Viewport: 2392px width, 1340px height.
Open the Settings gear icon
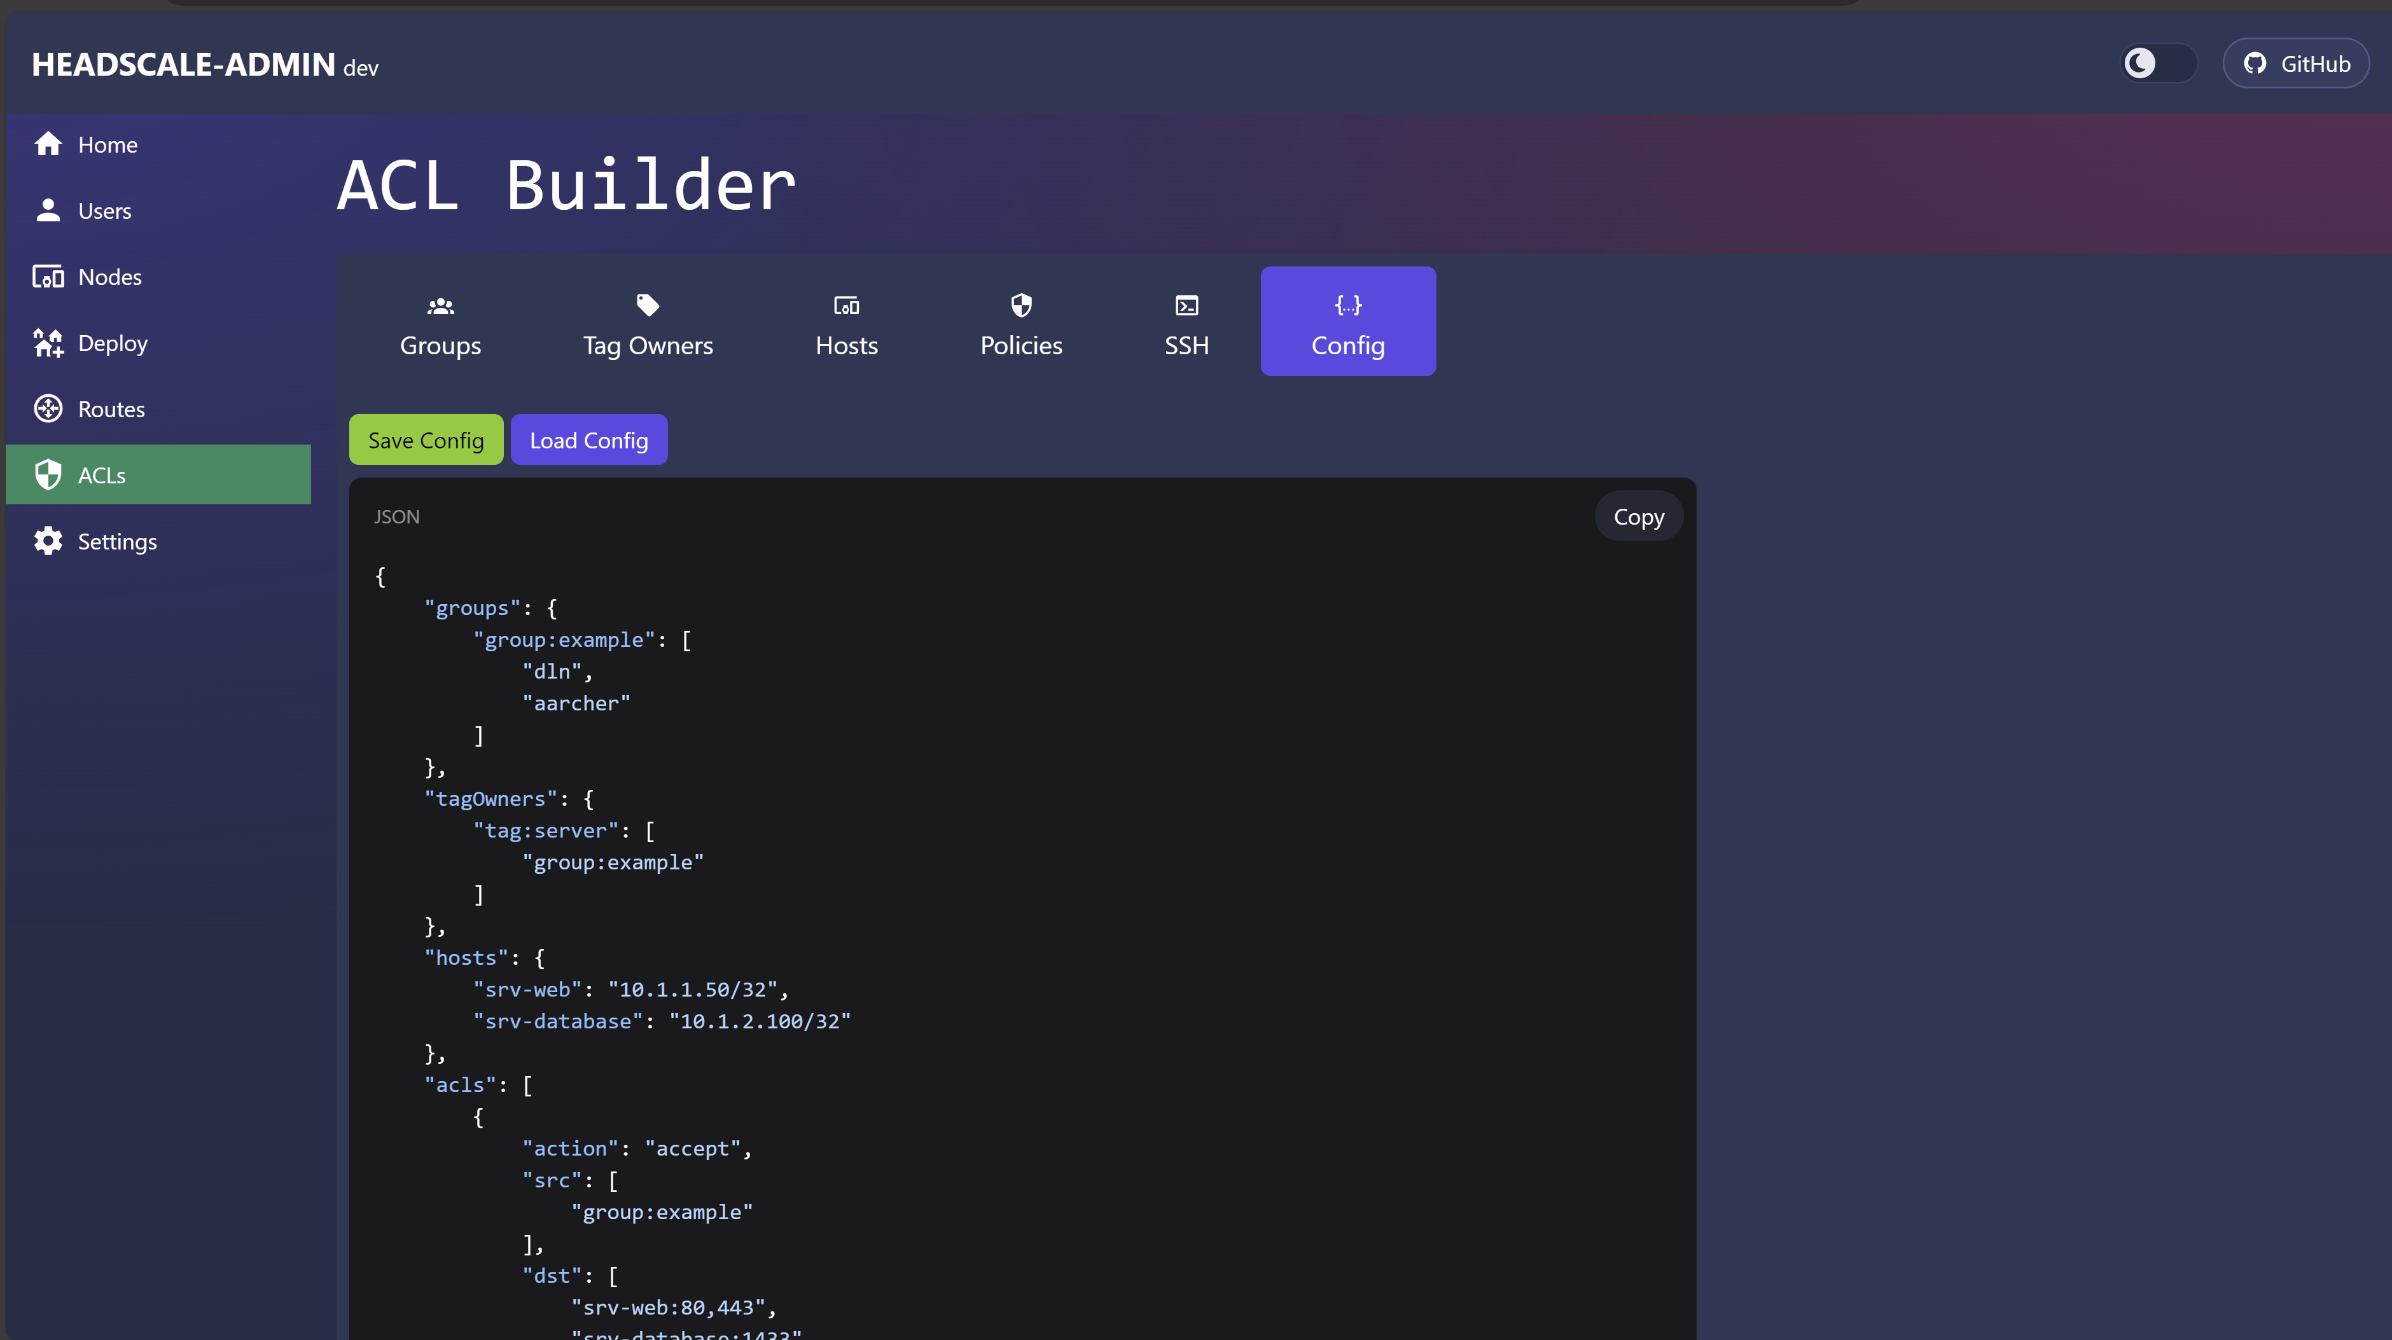[x=48, y=541]
